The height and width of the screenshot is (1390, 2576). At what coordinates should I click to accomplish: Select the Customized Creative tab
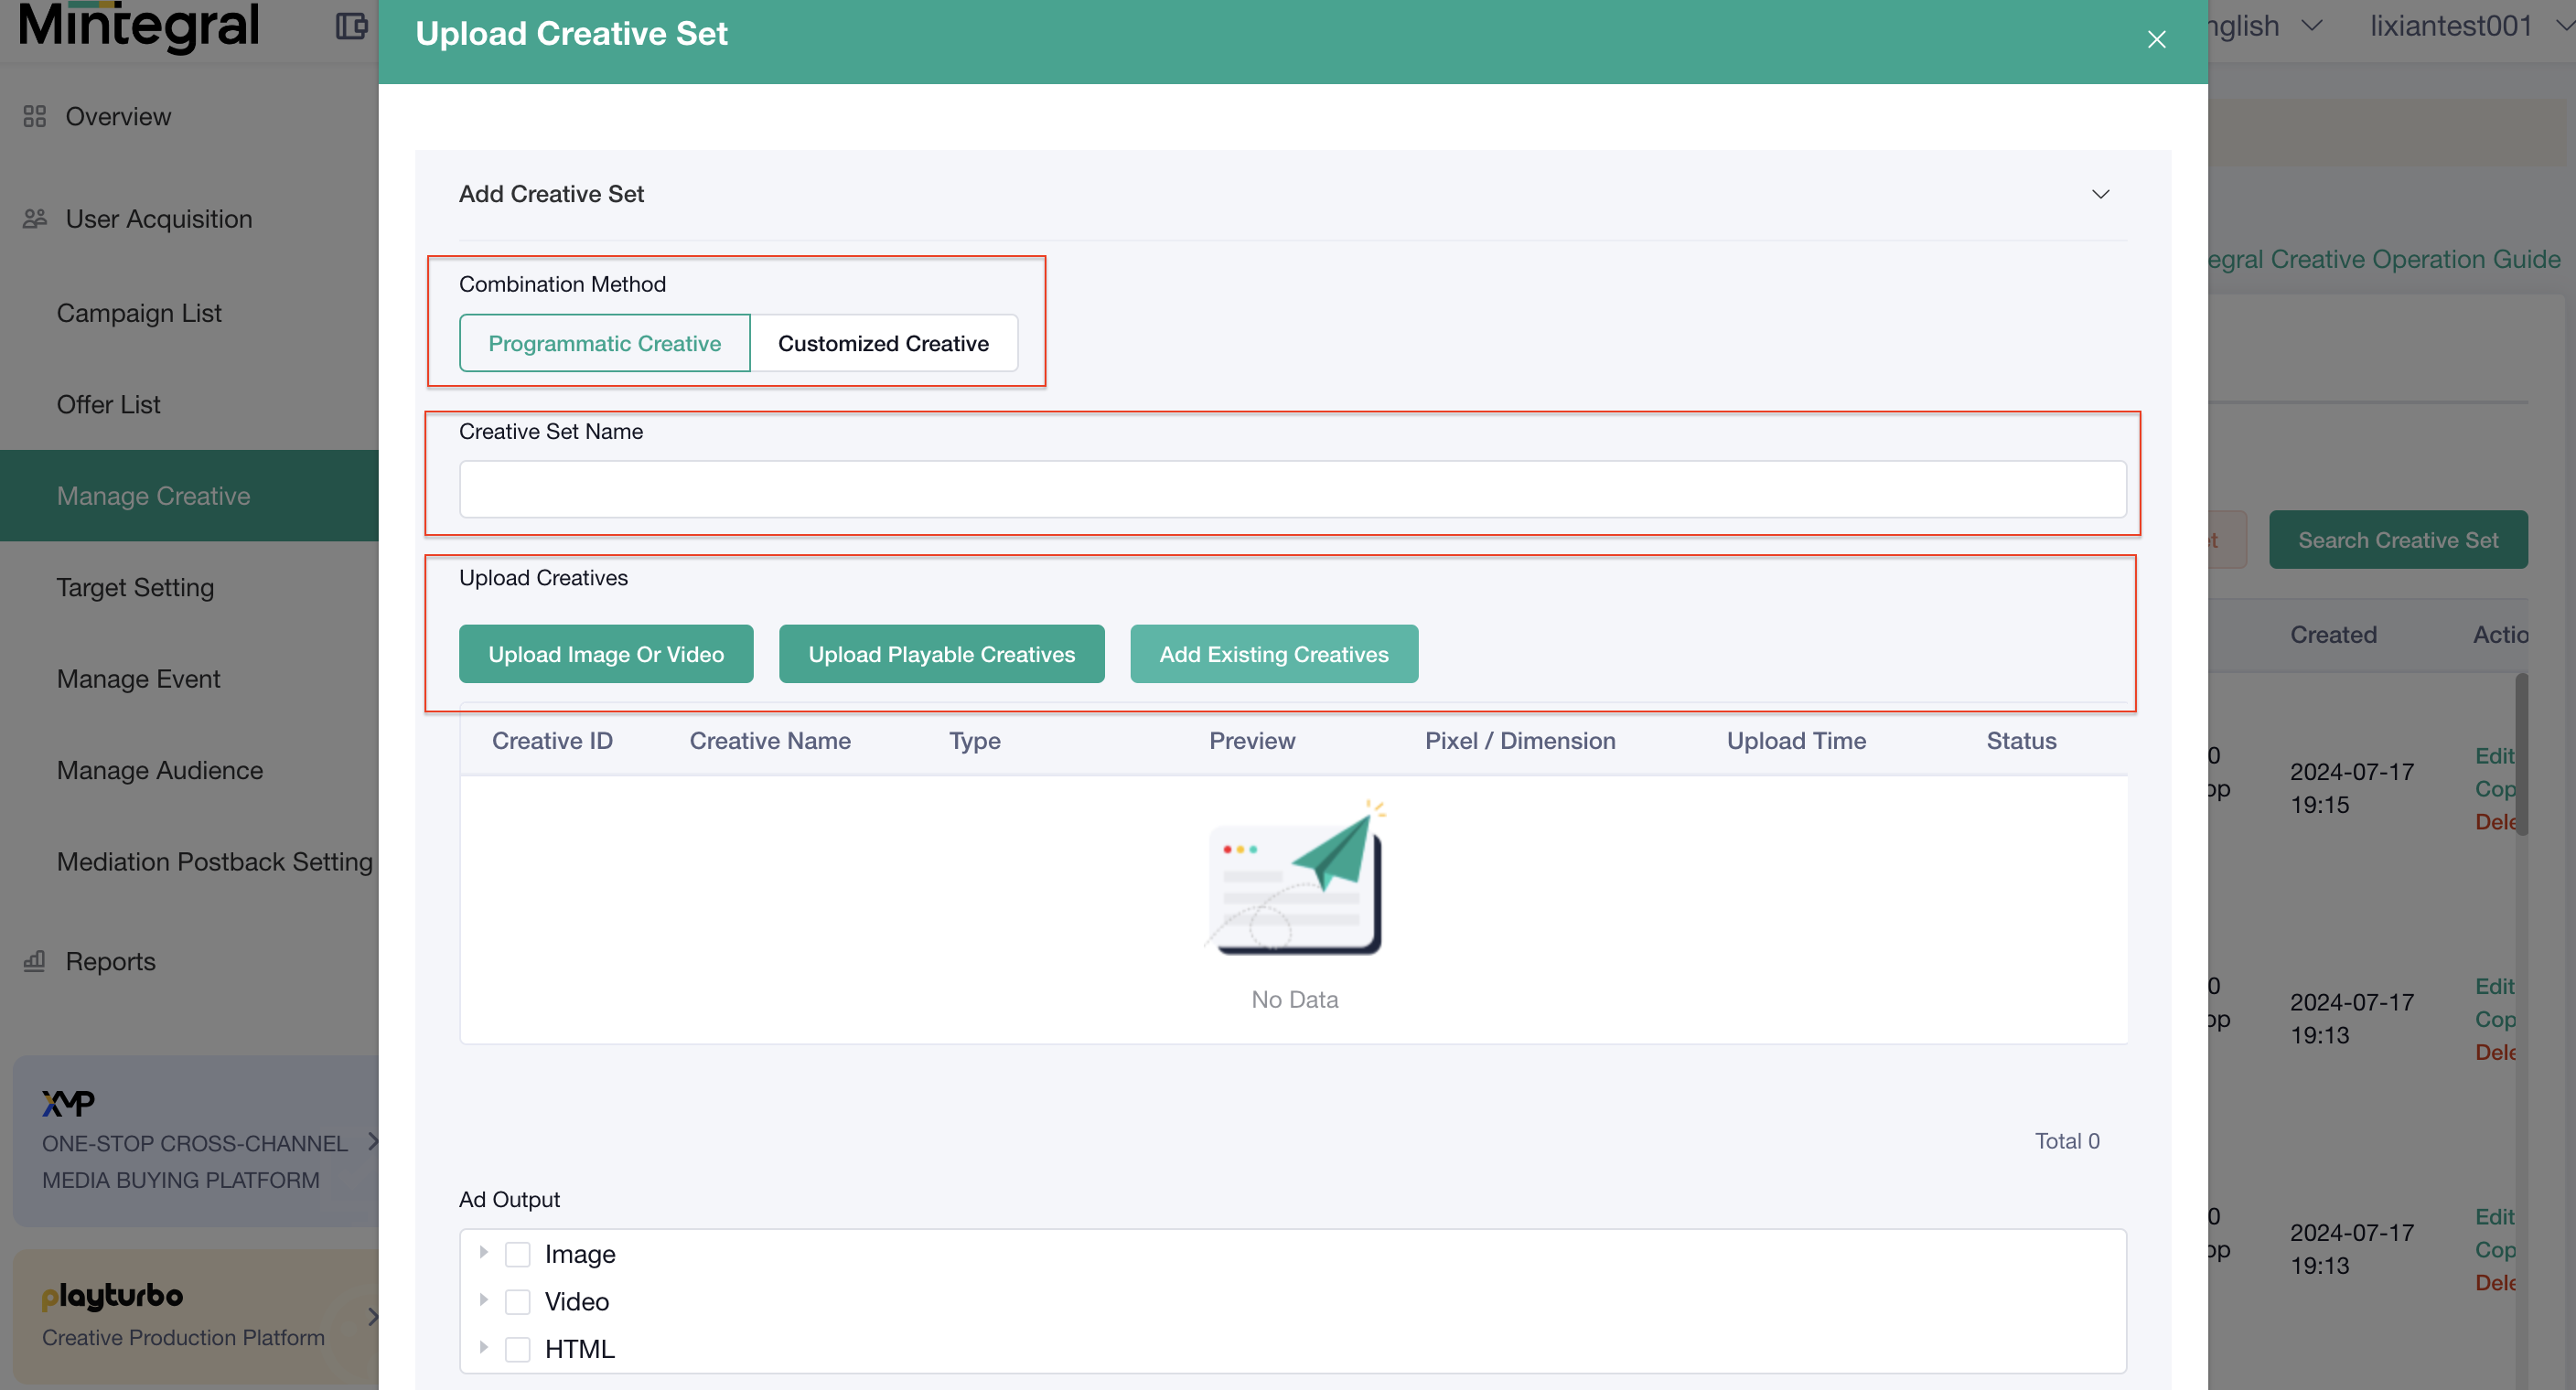[883, 343]
